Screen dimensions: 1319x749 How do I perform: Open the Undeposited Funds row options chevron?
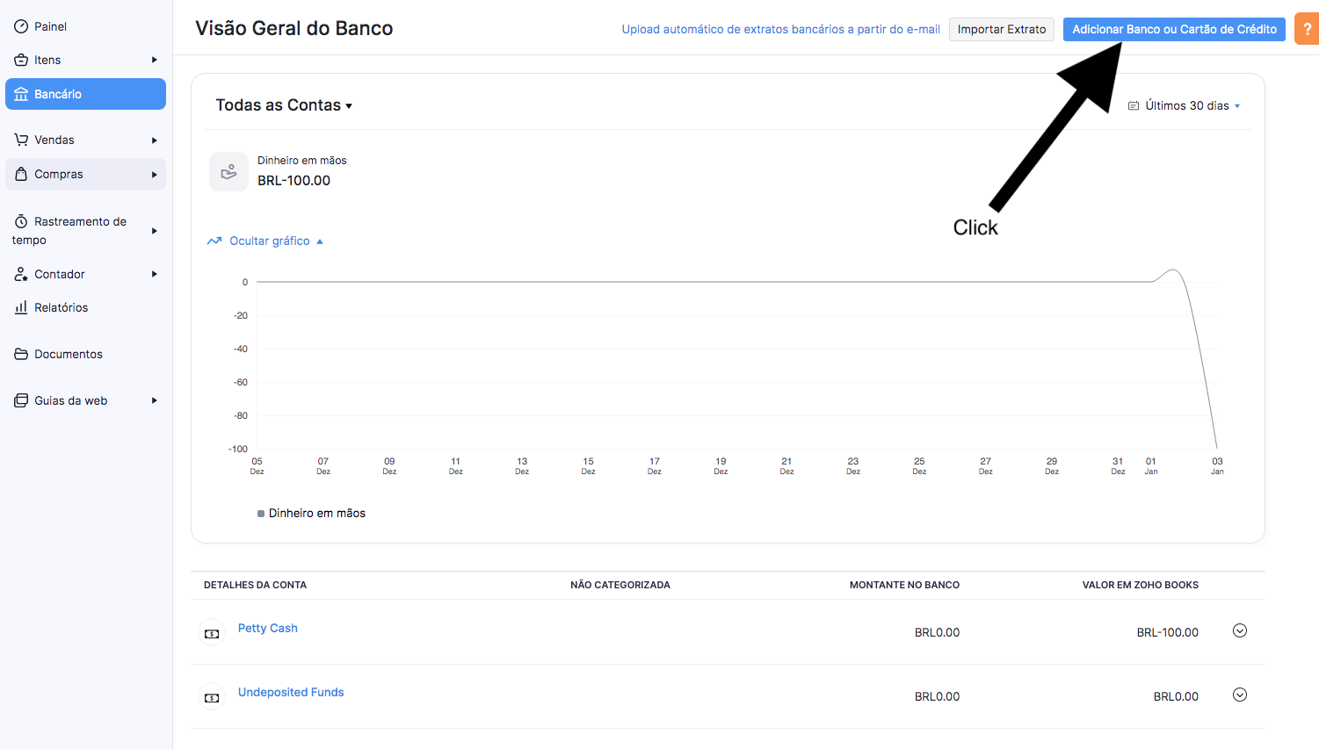1240,695
